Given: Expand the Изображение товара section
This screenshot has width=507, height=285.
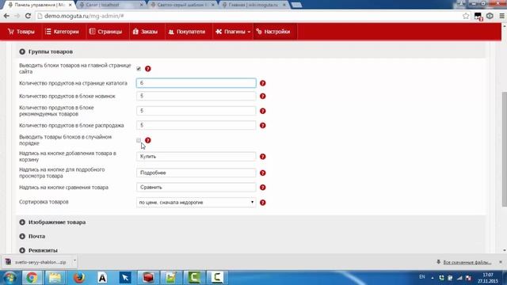Looking at the screenshot, I should pos(52,222).
